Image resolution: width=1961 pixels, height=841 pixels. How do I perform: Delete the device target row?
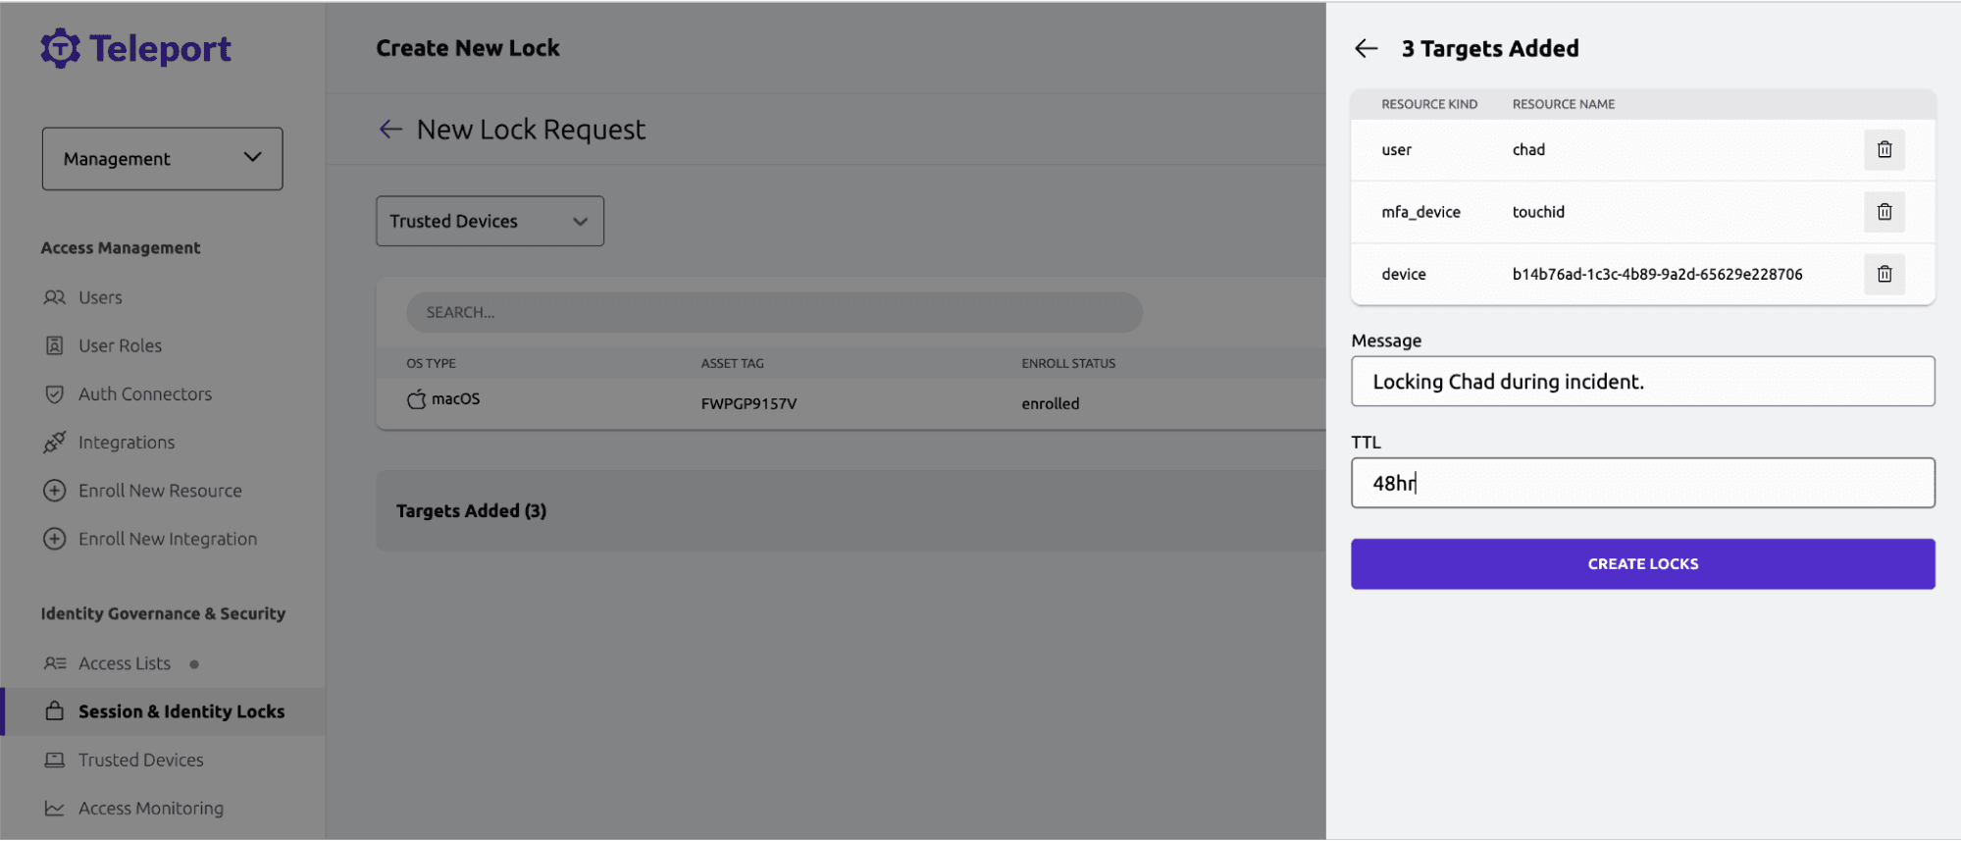pos(1884,274)
